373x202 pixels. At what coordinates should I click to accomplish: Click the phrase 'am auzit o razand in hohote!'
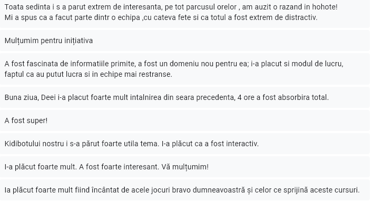coord(290,7)
